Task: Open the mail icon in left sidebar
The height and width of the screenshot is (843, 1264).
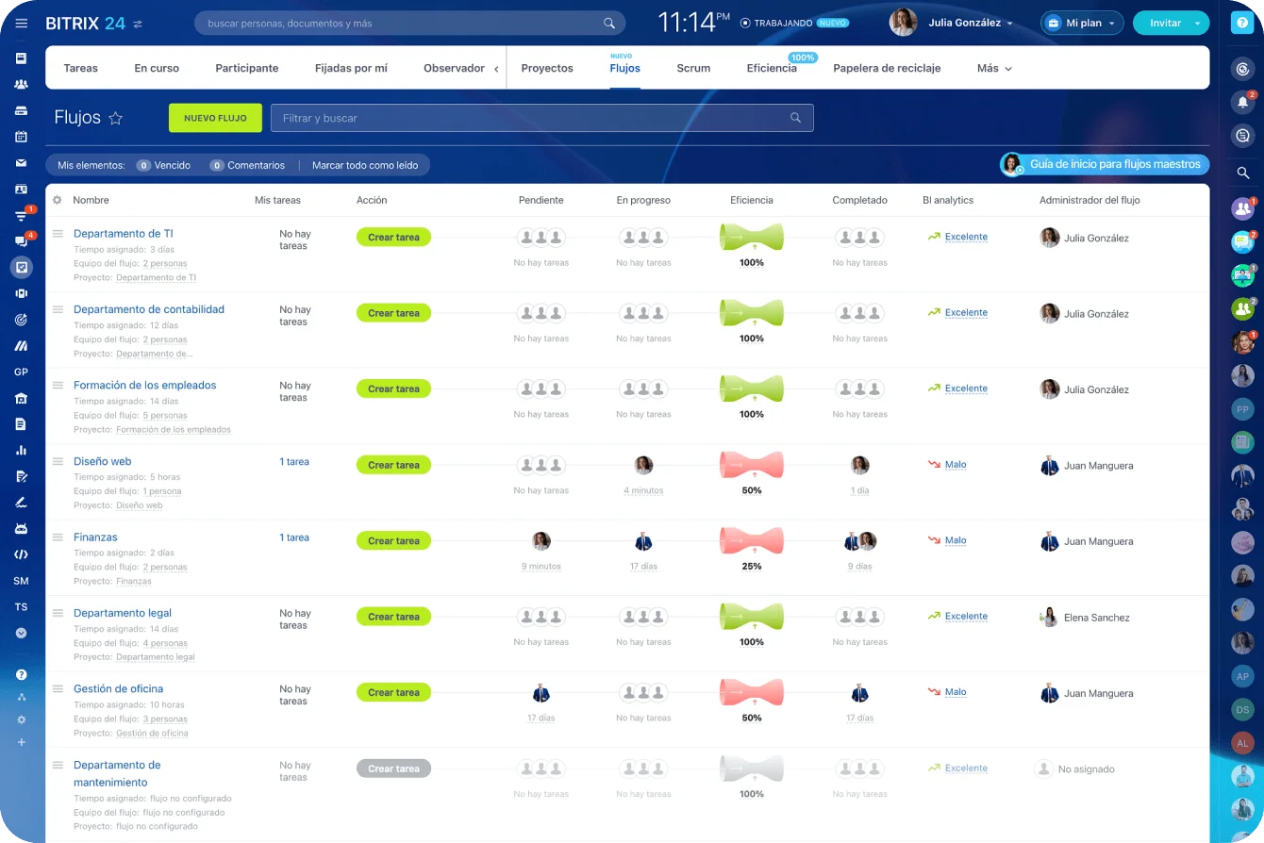Action: click(21, 163)
